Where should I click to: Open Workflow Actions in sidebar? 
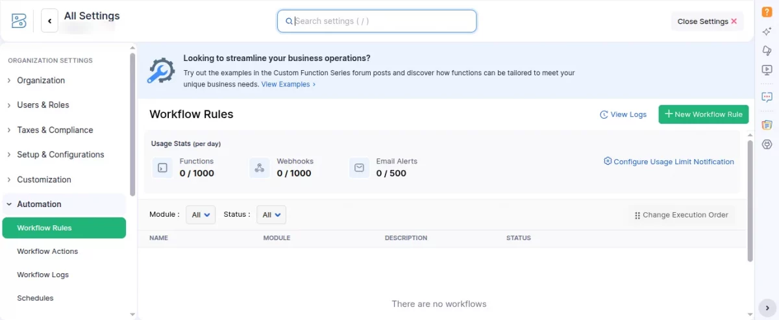tap(47, 251)
